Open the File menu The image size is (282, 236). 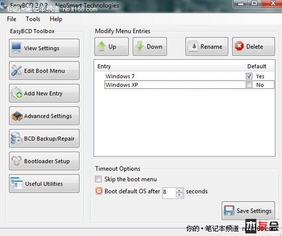click(x=12, y=19)
